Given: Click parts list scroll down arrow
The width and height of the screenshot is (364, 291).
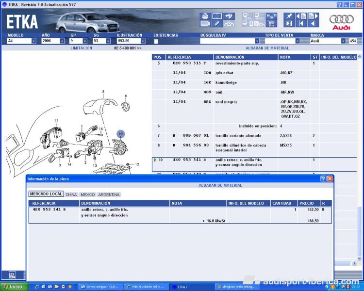Looking at the screenshot, I should pos(359,259).
